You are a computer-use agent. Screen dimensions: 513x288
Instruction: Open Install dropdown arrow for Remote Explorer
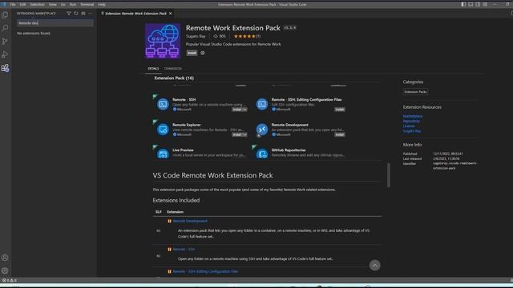pyautogui.click(x=244, y=134)
